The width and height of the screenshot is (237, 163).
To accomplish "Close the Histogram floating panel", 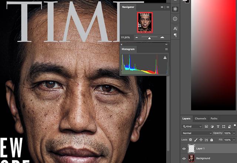I will coord(121,44).
